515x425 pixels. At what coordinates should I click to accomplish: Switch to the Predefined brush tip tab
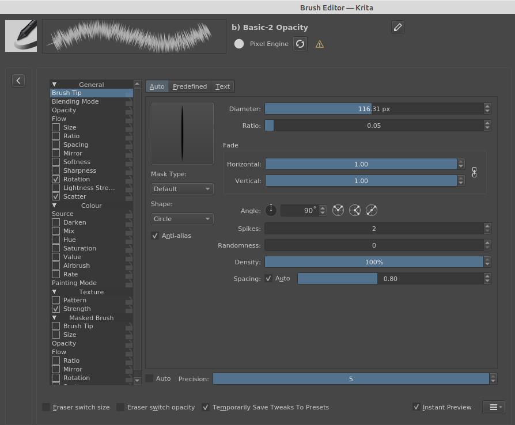click(x=190, y=86)
